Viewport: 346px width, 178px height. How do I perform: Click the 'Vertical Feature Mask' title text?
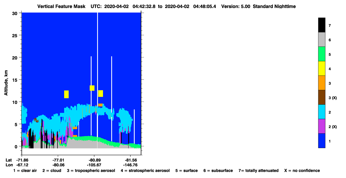click(62, 6)
